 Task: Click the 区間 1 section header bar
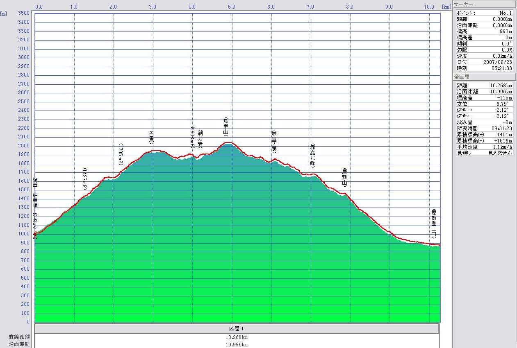pyautogui.click(x=237, y=329)
